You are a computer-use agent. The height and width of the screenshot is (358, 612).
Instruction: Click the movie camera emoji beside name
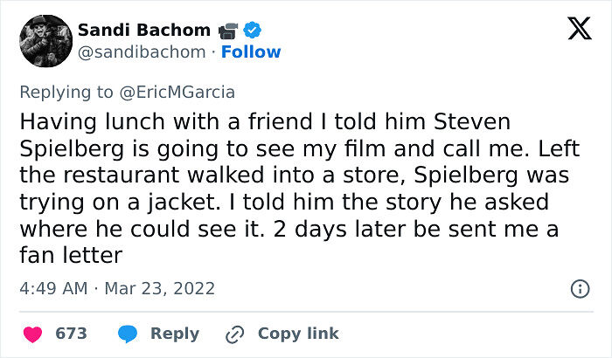click(x=227, y=31)
